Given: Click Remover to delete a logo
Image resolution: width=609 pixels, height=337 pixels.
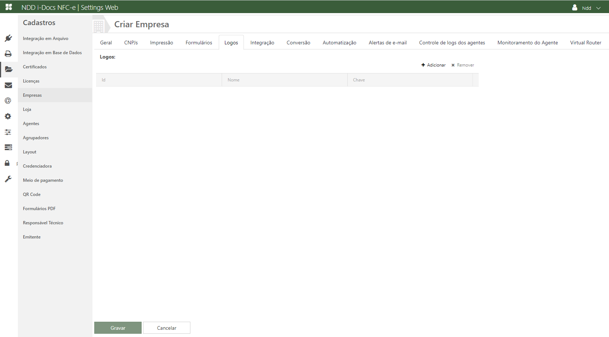Looking at the screenshot, I should tap(463, 65).
